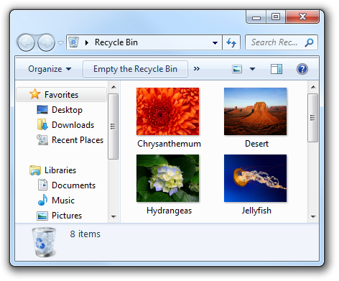Screen dimensions: 339x281
Task: Go forward with the Forward arrow button
Action: [x=47, y=42]
